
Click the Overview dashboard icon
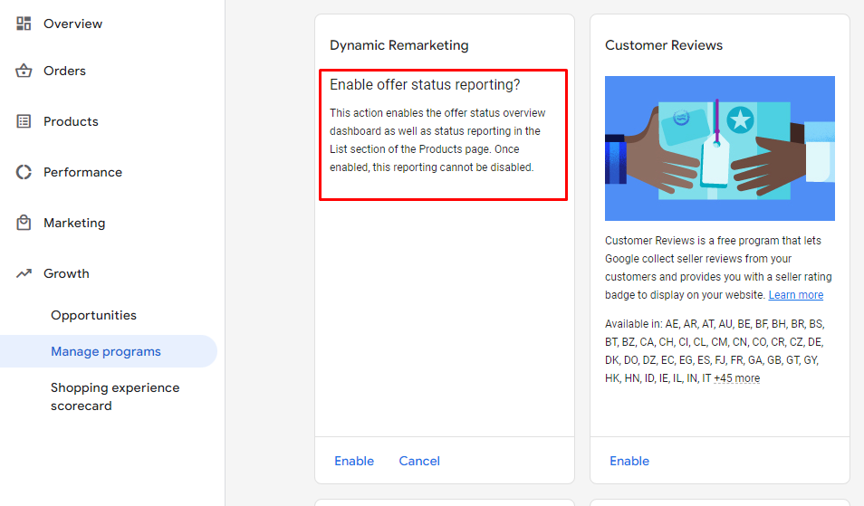(x=24, y=24)
